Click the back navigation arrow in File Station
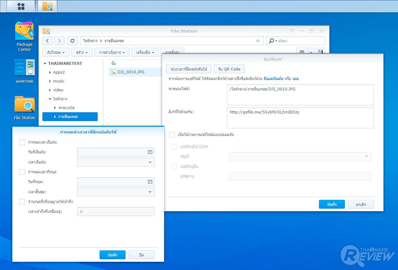398x270 pixels. click(47, 41)
